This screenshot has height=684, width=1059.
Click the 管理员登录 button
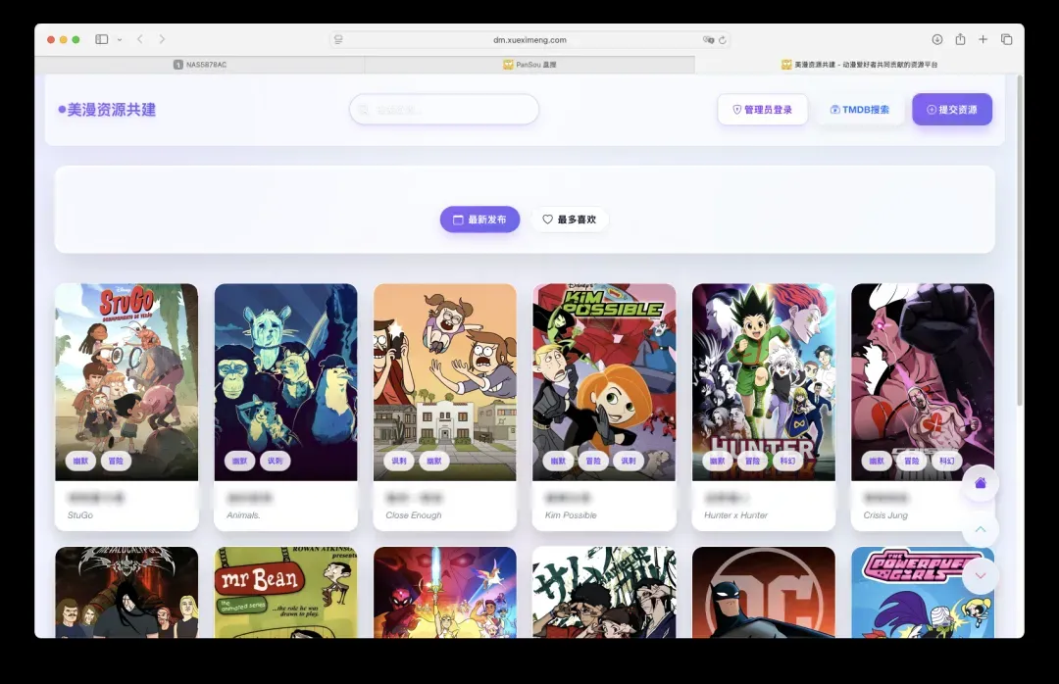[x=762, y=110]
